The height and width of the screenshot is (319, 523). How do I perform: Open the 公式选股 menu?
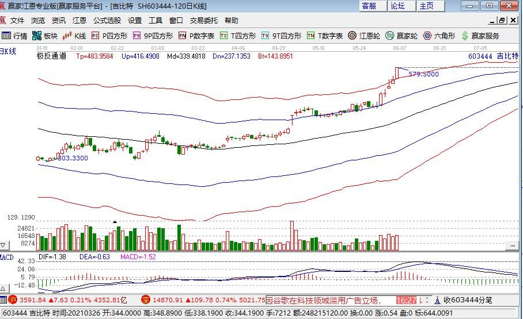tap(107, 21)
